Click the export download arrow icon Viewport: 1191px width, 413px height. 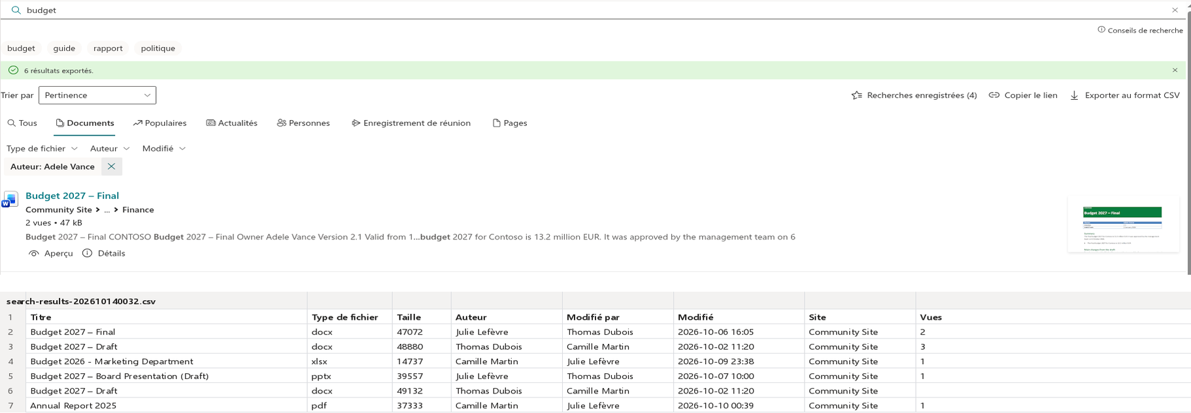point(1074,95)
